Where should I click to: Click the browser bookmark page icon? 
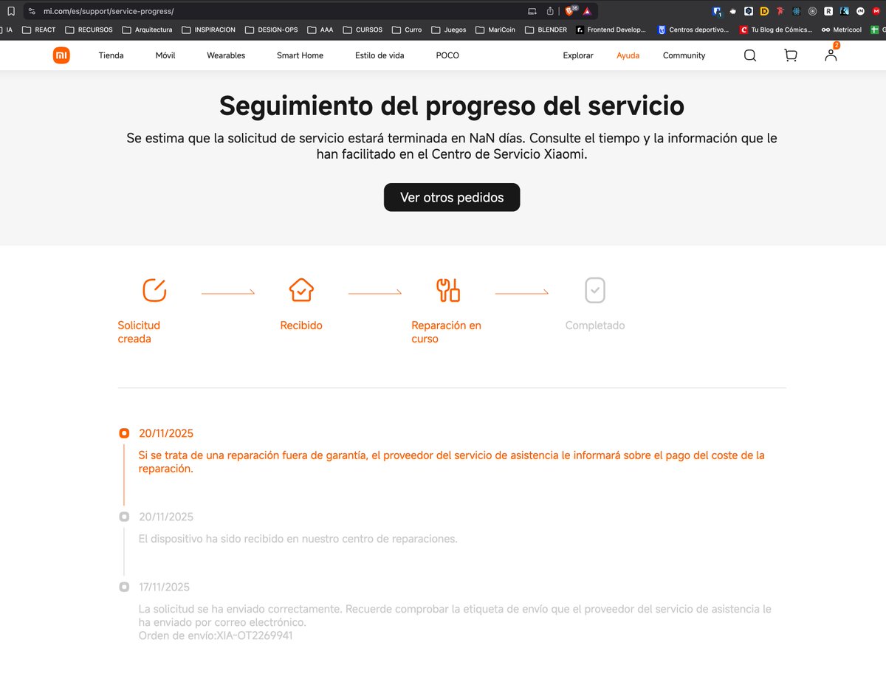coord(11,11)
